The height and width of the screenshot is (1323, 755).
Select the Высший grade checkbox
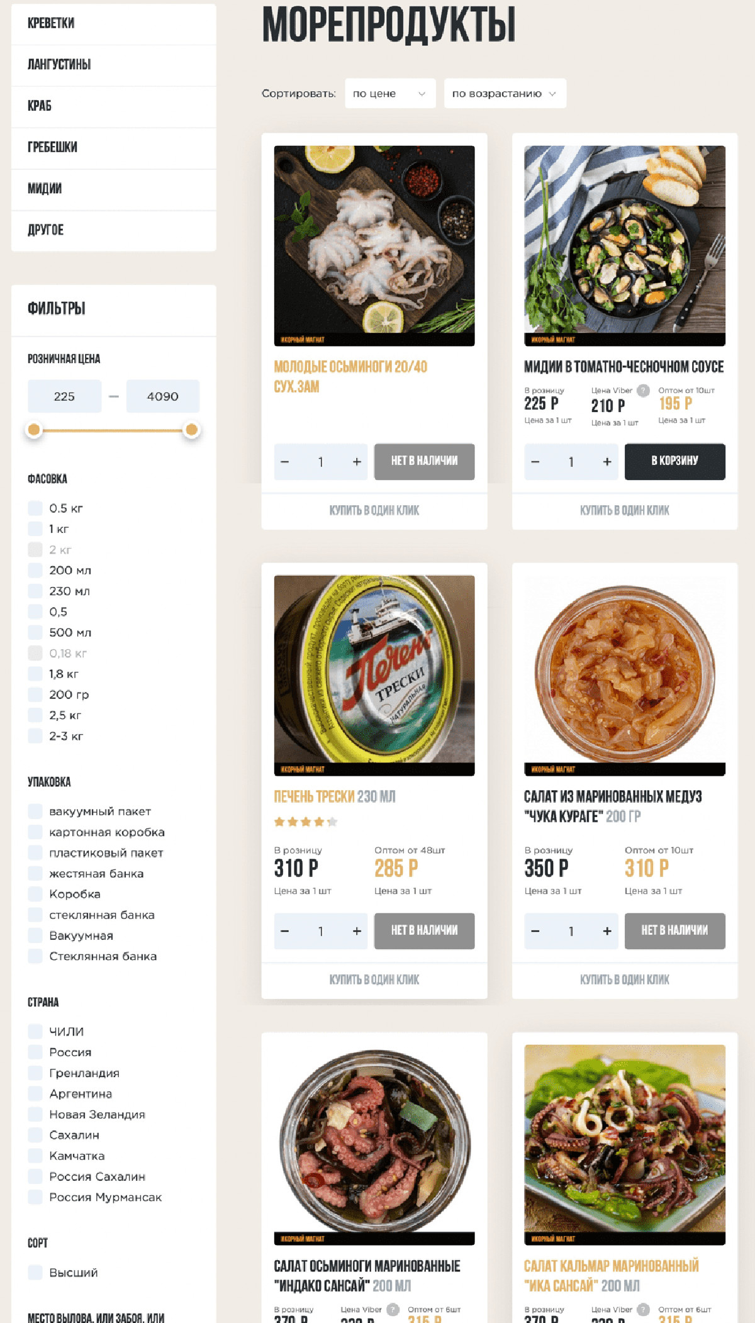(x=35, y=1273)
